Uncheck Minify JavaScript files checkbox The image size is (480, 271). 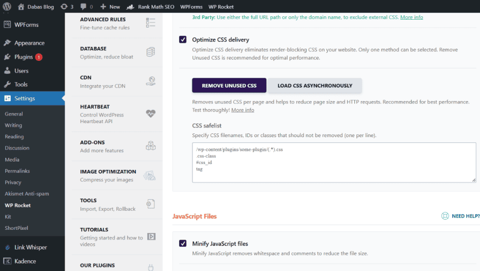(x=183, y=243)
